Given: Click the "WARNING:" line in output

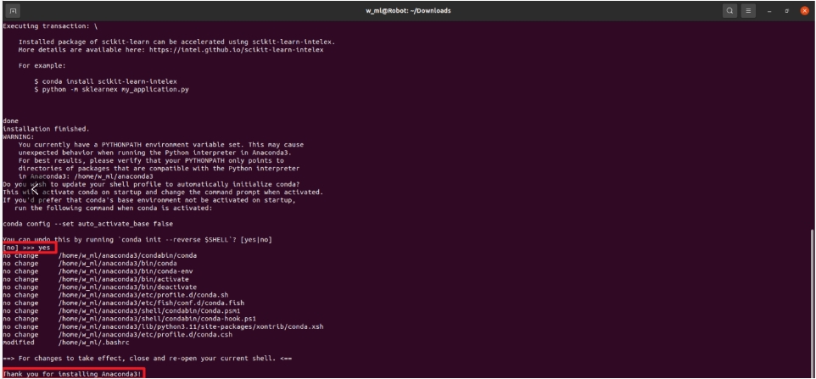Looking at the screenshot, I should [17, 136].
